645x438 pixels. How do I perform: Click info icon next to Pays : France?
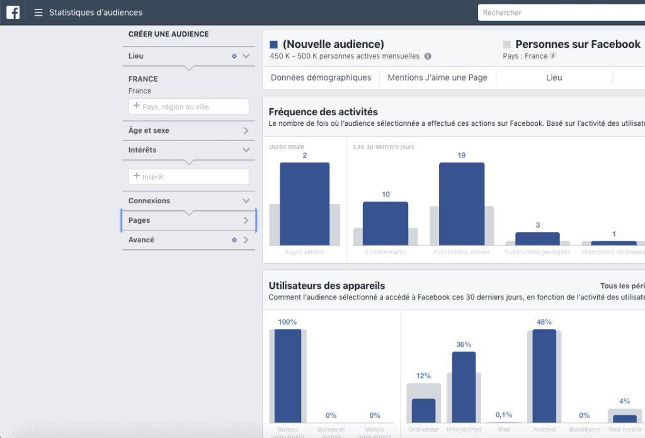(x=553, y=56)
